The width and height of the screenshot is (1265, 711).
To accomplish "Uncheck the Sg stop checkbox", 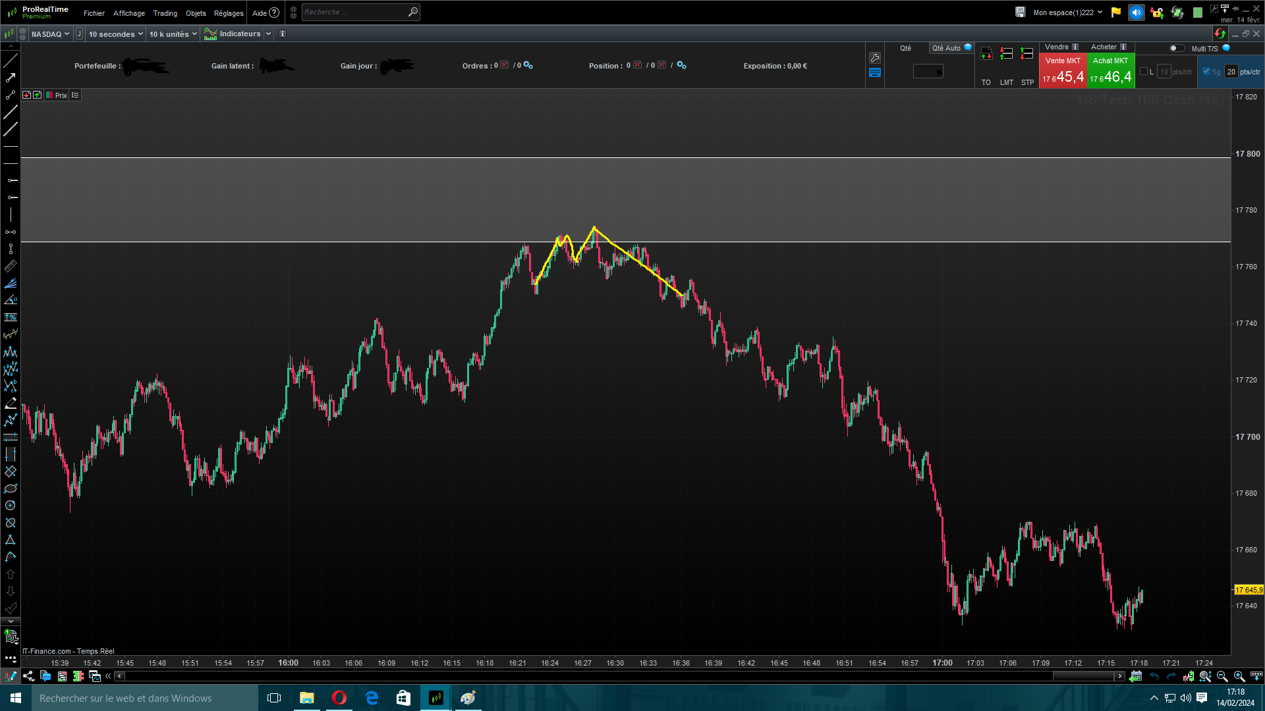I will tap(1206, 72).
